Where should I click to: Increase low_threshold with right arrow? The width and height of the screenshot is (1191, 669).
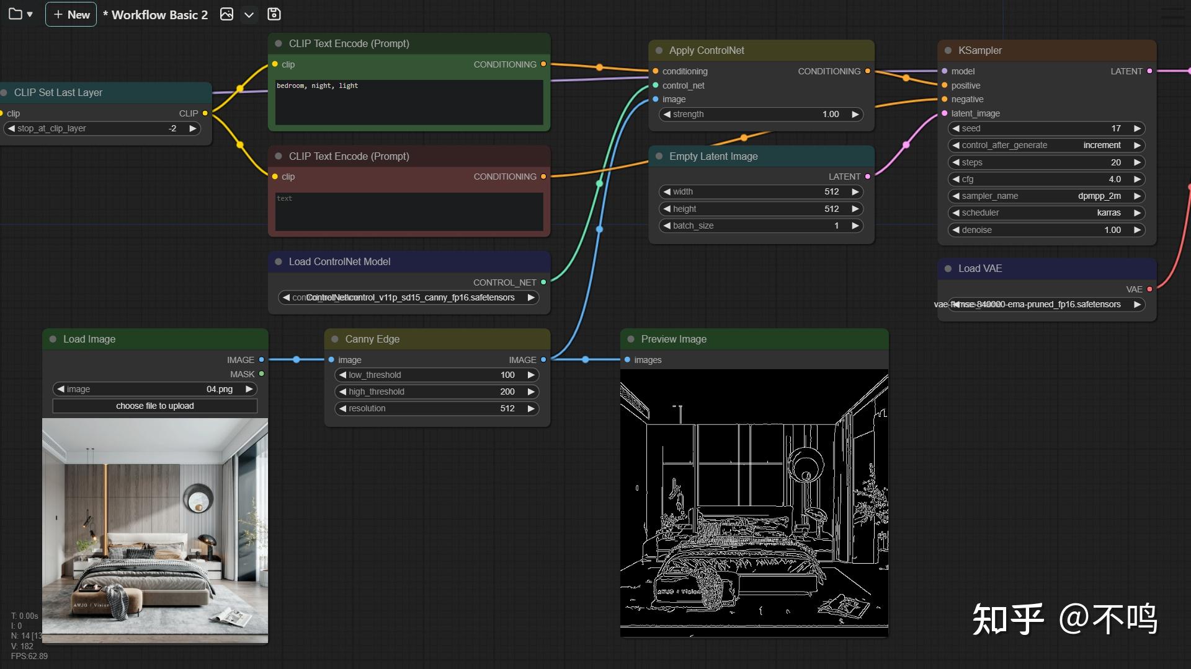coord(531,375)
